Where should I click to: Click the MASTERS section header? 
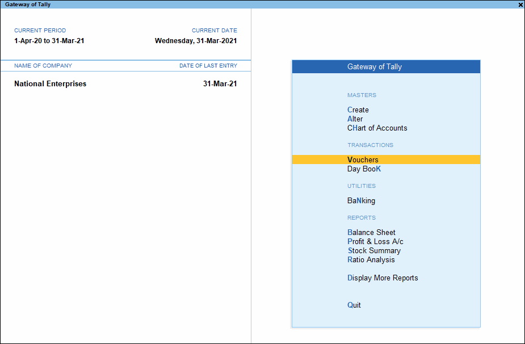tap(362, 95)
